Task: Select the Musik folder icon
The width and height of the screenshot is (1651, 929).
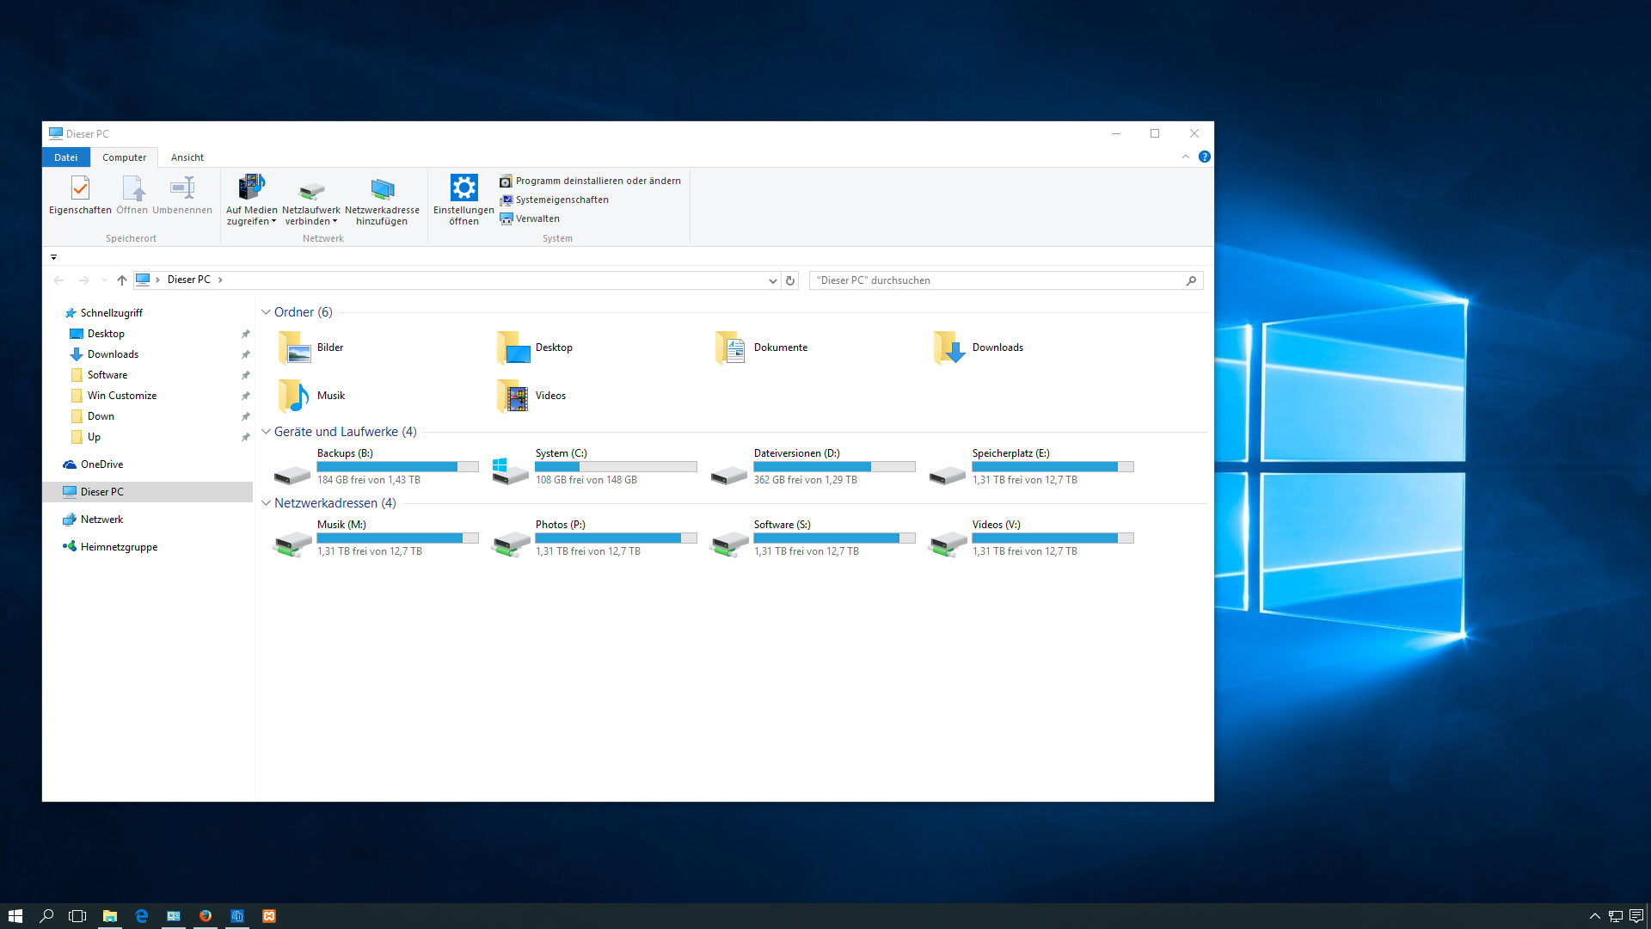Action: [x=294, y=396]
